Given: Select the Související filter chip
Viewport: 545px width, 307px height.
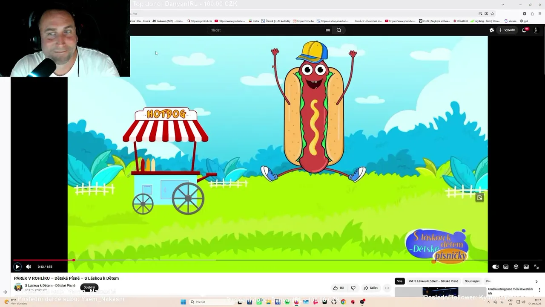Looking at the screenshot, I should (472, 281).
